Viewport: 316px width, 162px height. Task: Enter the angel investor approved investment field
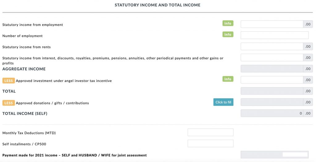coord(272,80)
